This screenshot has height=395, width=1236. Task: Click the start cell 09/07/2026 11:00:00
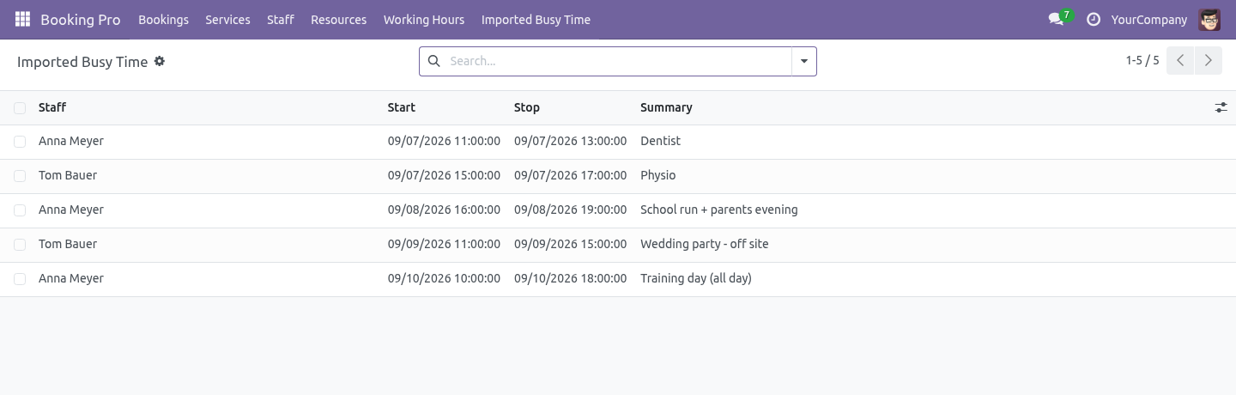tap(444, 141)
